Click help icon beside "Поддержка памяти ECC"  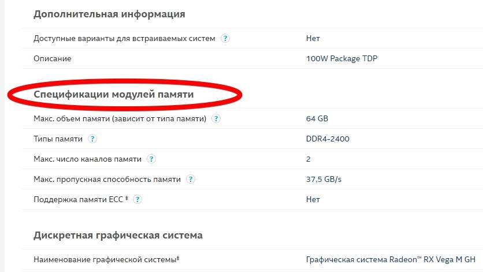[x=138, y=200]
